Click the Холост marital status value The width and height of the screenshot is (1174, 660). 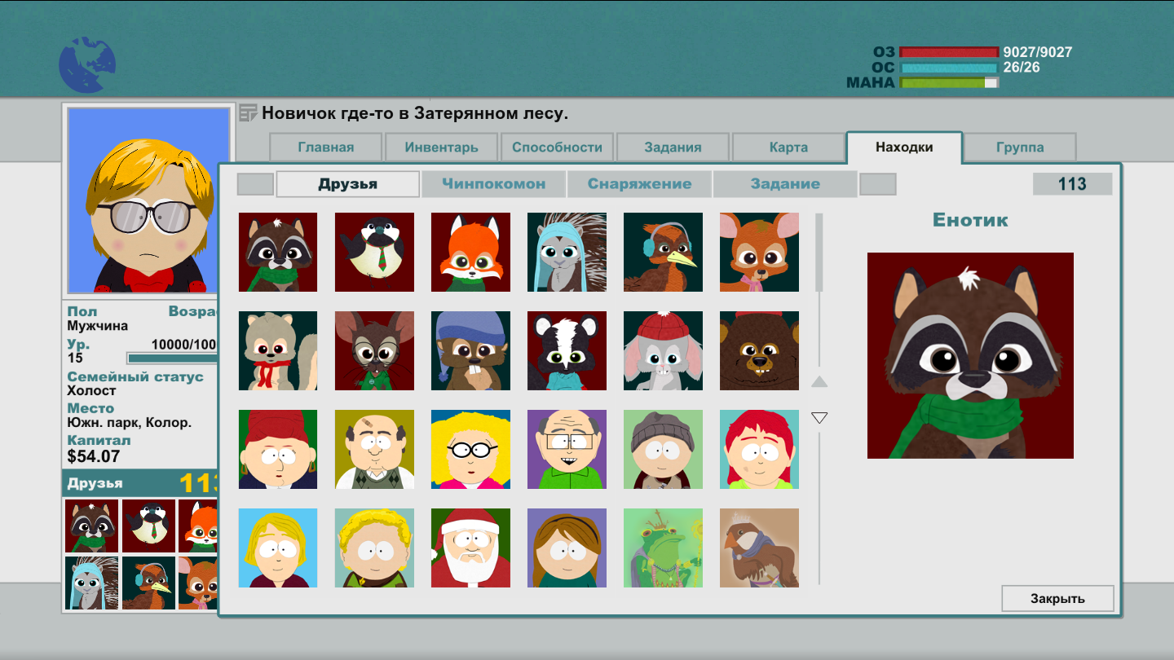(91, 390)
